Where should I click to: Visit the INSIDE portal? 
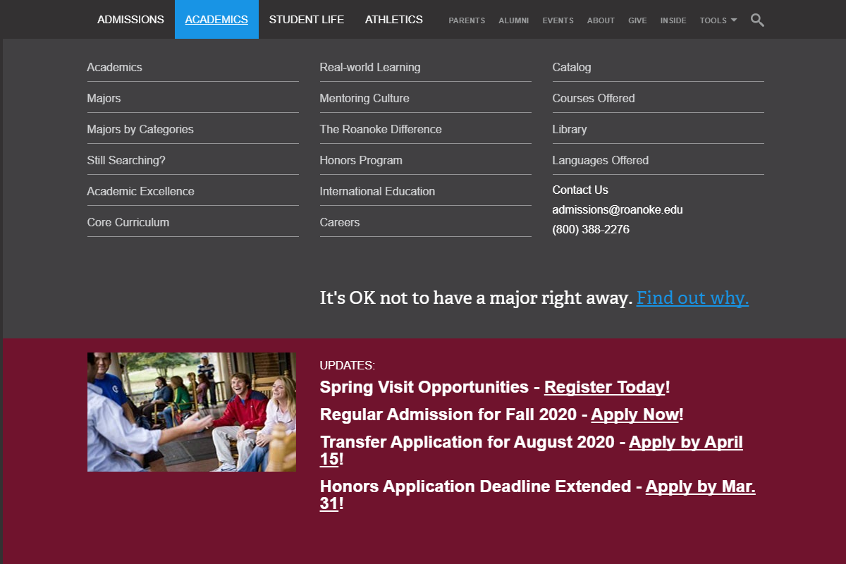coord(673,20)
